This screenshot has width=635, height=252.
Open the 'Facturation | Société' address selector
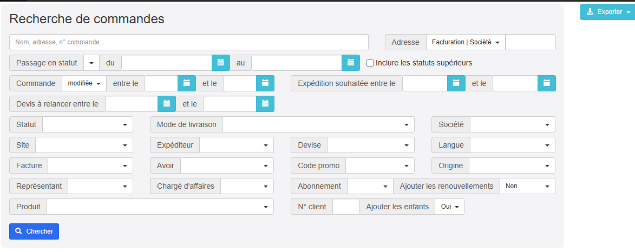pyautogui.click(x=466, y=42)
